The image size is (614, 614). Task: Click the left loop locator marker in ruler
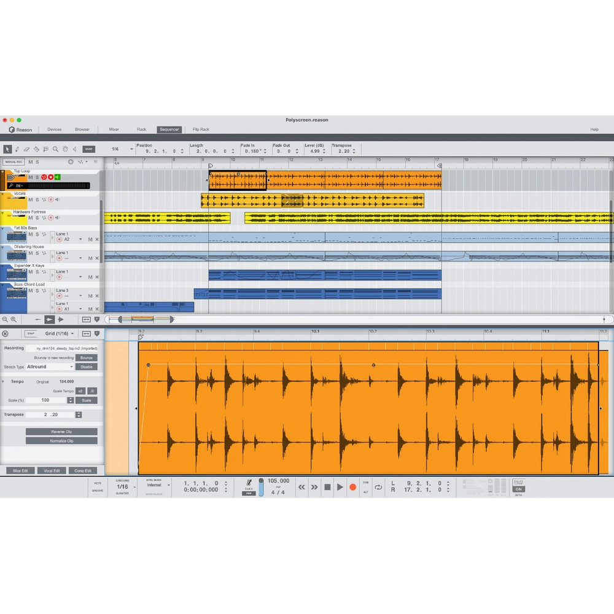point(211,166)
